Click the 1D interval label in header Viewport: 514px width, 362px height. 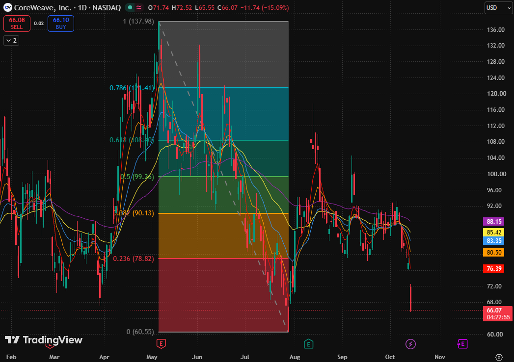point(82,7)
